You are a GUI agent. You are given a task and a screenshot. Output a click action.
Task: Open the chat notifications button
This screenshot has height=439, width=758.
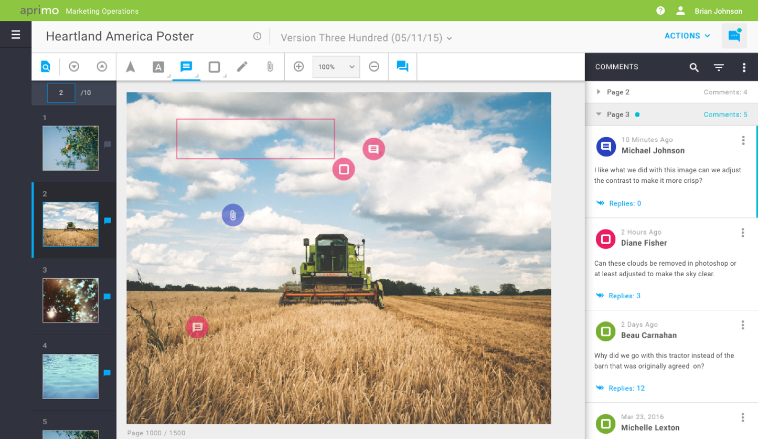click(734, 36)
